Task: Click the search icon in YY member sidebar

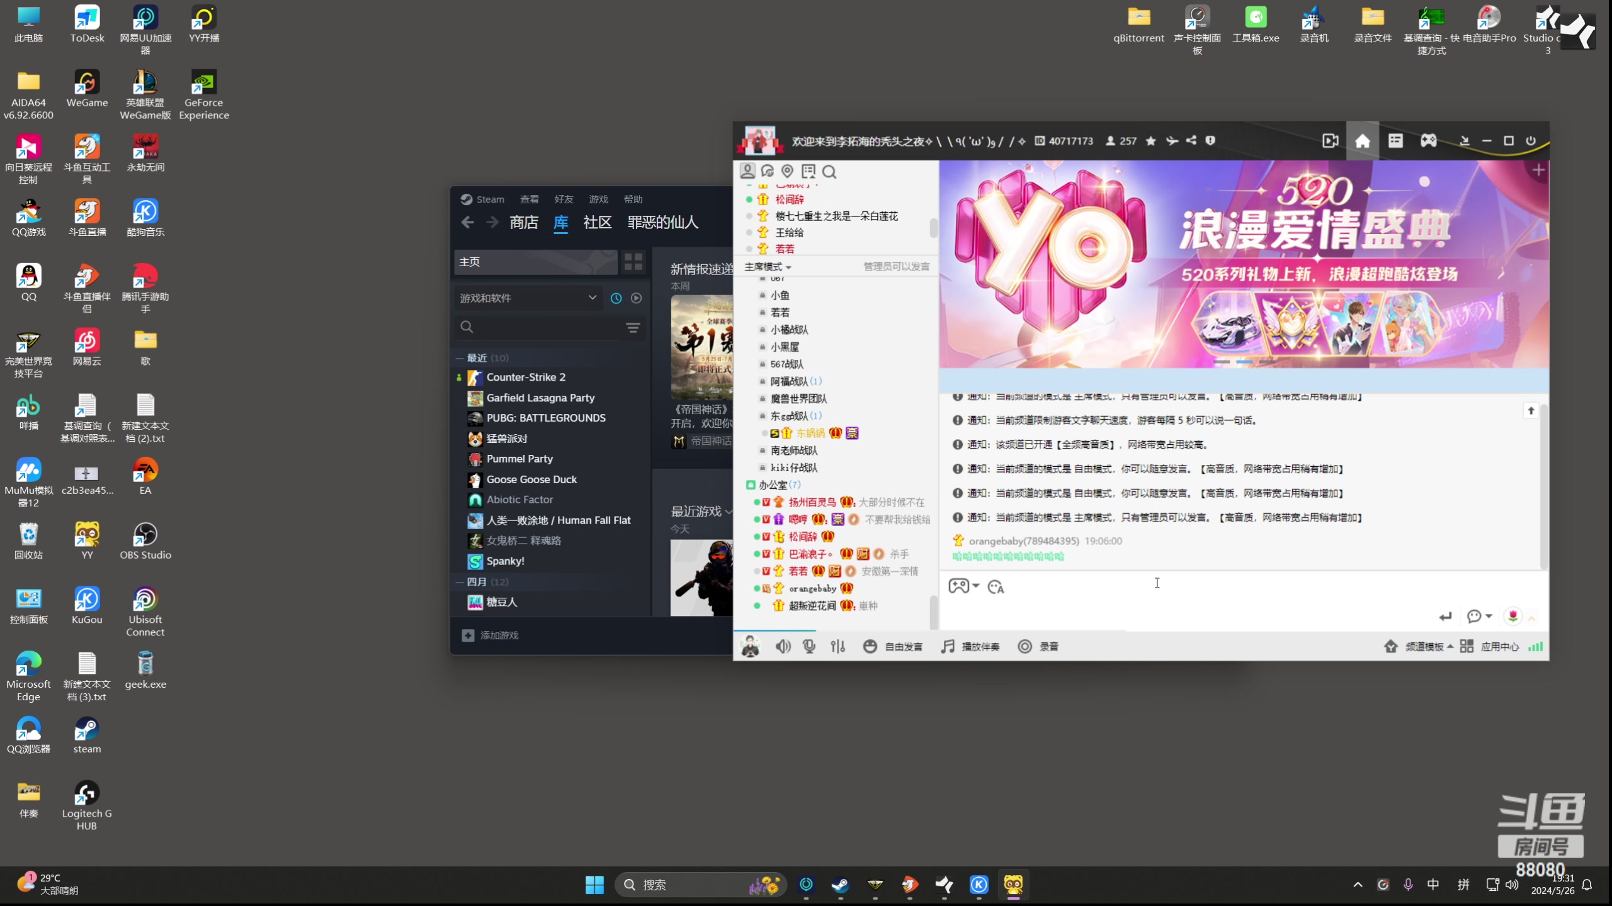Action: [830, 171]
